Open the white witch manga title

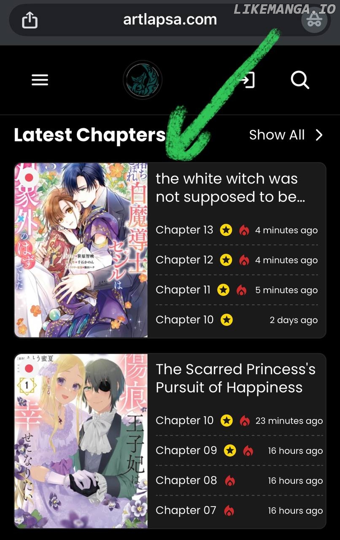[230, 188]
